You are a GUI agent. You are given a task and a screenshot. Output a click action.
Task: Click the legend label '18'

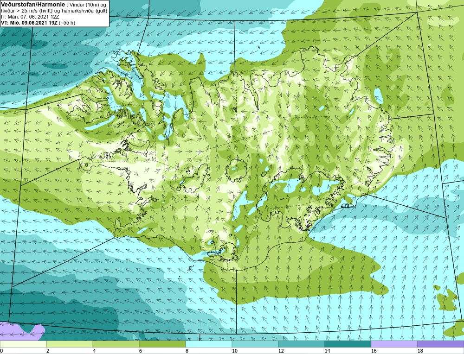[420, 351]
